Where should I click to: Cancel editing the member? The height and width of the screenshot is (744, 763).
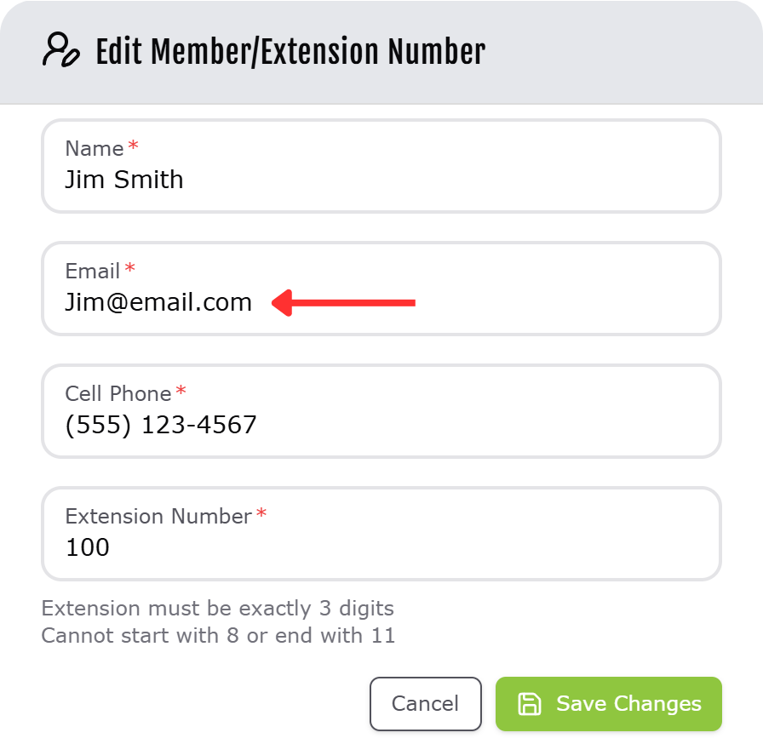(x=425, y=704)
